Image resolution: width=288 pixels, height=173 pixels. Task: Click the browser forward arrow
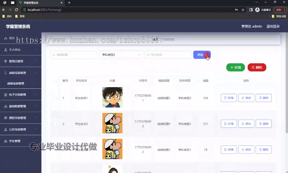[x=10, y=10]
